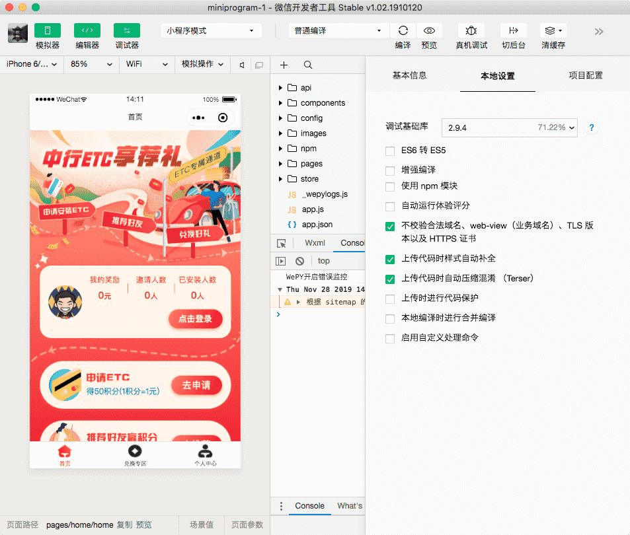This screenshot has height=535, width=630.
Task: Open the 模拟操作 dropdown
Action: coord(202,64)
